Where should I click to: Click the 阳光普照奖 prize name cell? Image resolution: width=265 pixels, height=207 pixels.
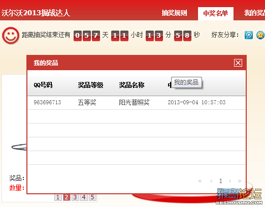coord(134,102)
